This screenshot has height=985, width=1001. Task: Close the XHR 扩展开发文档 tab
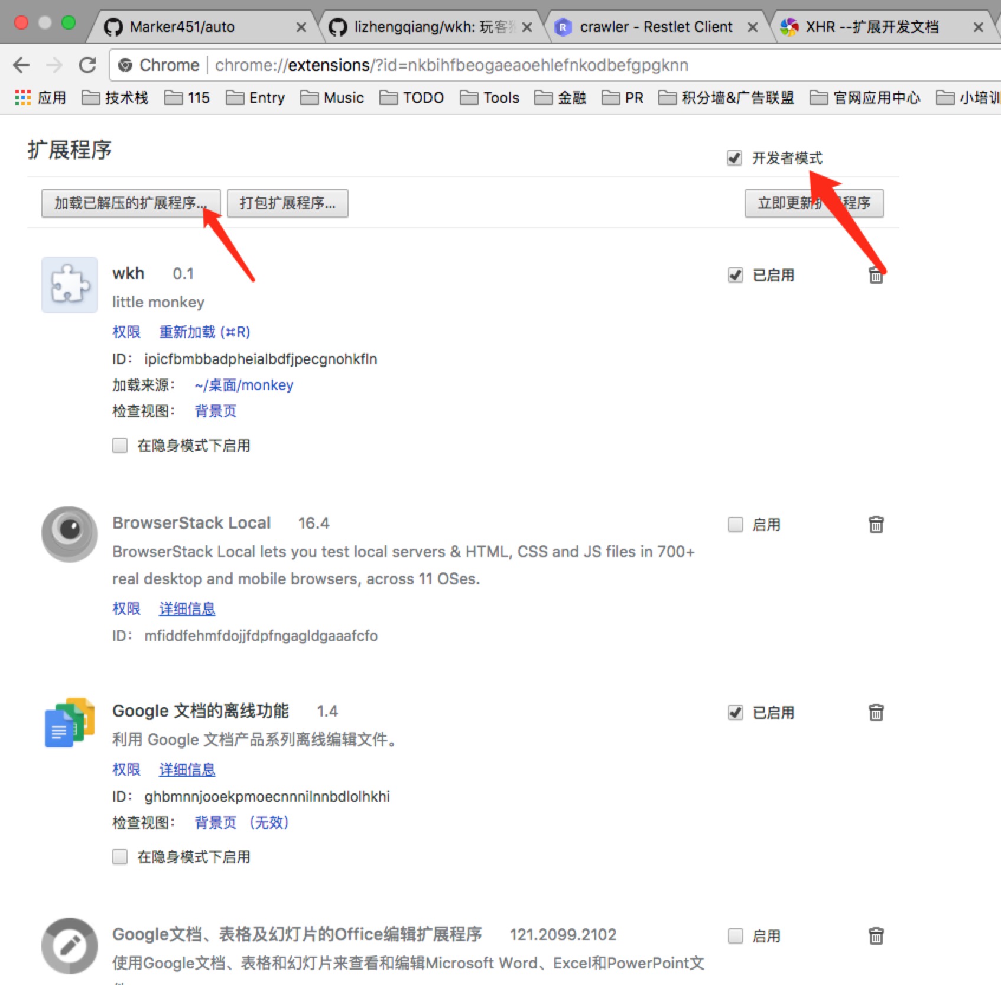[978, 27]
